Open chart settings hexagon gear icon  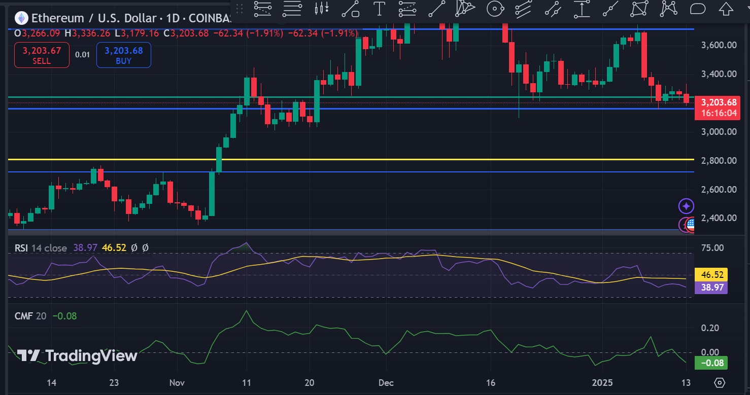coord(720,382)
